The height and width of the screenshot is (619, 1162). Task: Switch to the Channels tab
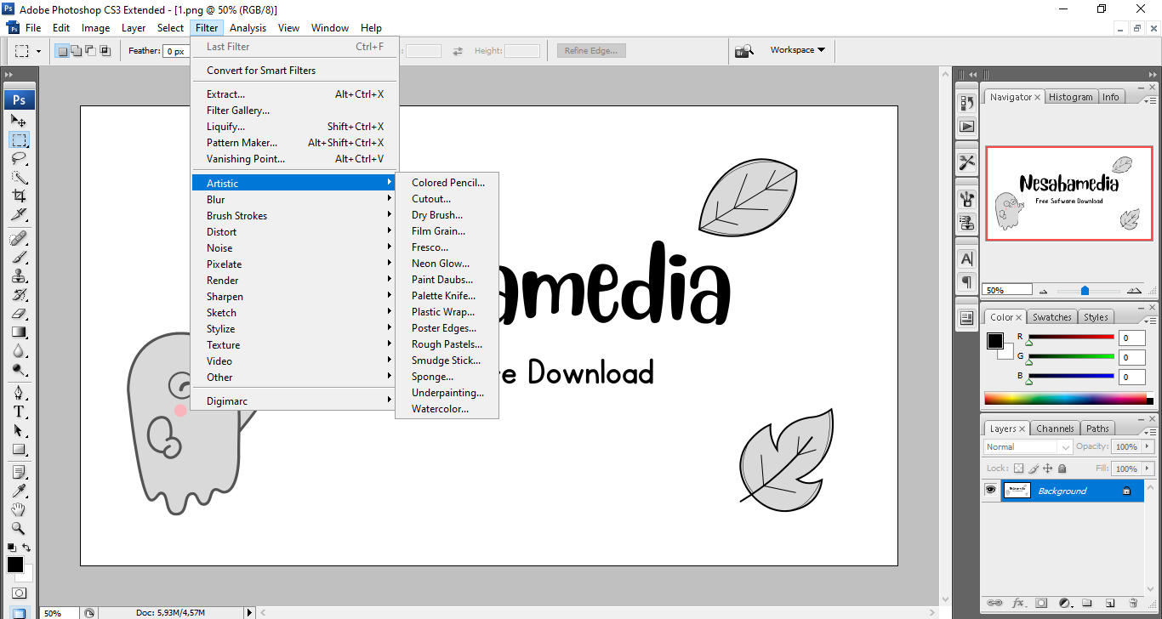[x=1055, y=429]
